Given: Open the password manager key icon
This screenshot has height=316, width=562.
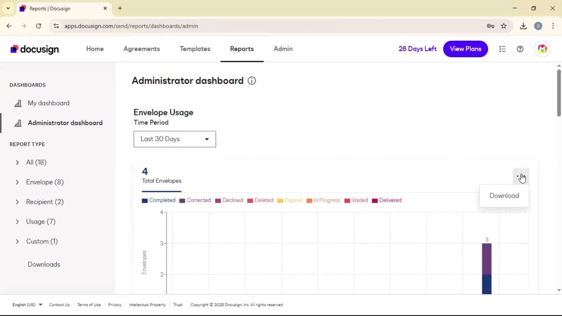Looking at the screenshot, I should coord(491,26).
